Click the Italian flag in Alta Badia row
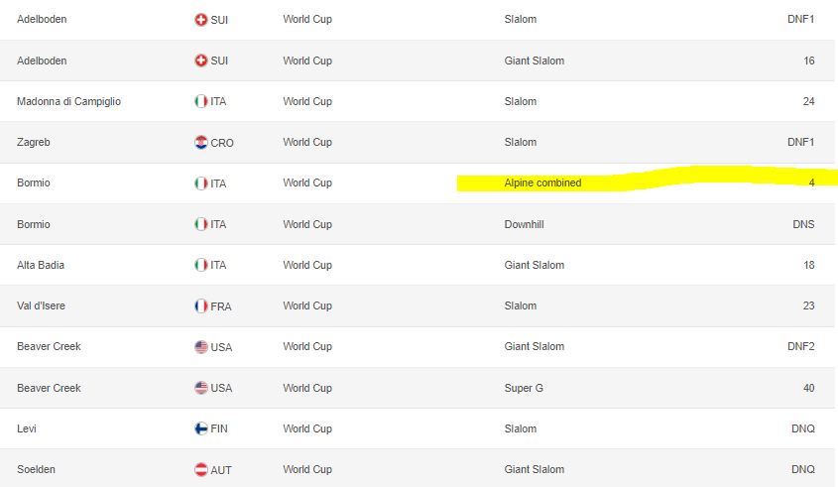838x487 pixels. point(201,265)
